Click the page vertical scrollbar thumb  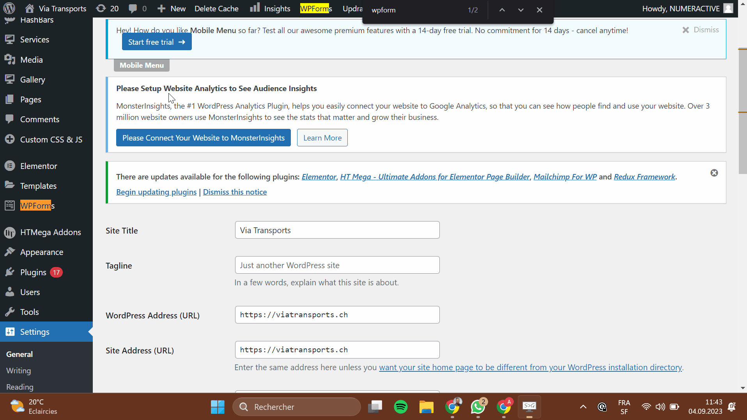[743, 111]
